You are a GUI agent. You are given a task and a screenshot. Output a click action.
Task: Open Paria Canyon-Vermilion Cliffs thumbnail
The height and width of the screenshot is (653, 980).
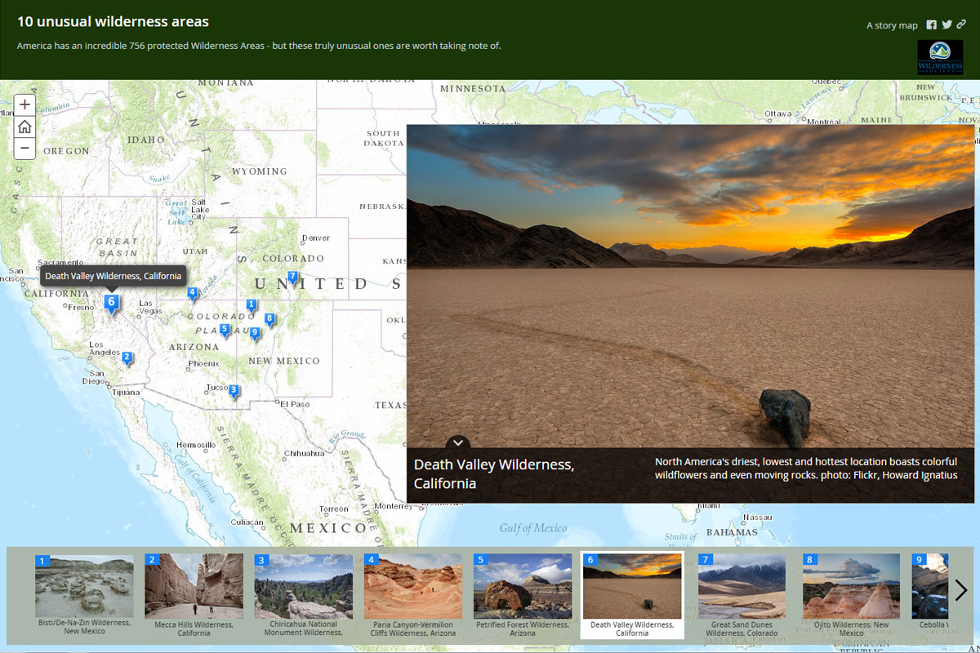[412, 586]
